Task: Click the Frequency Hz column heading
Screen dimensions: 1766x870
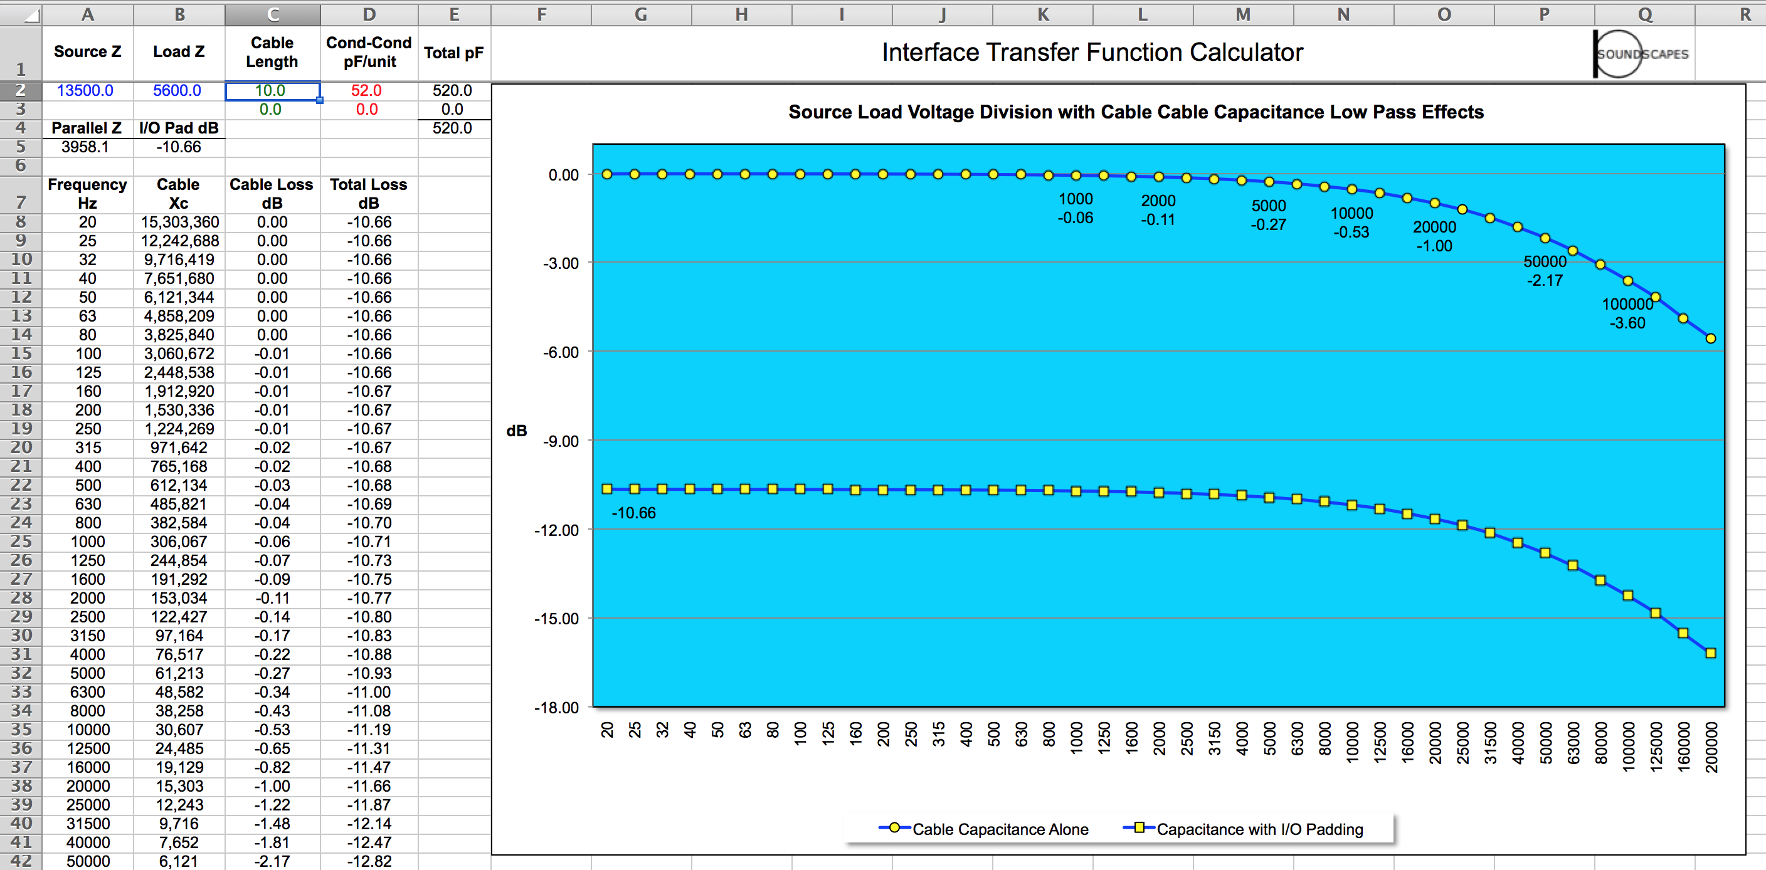Action: (88, 194)
